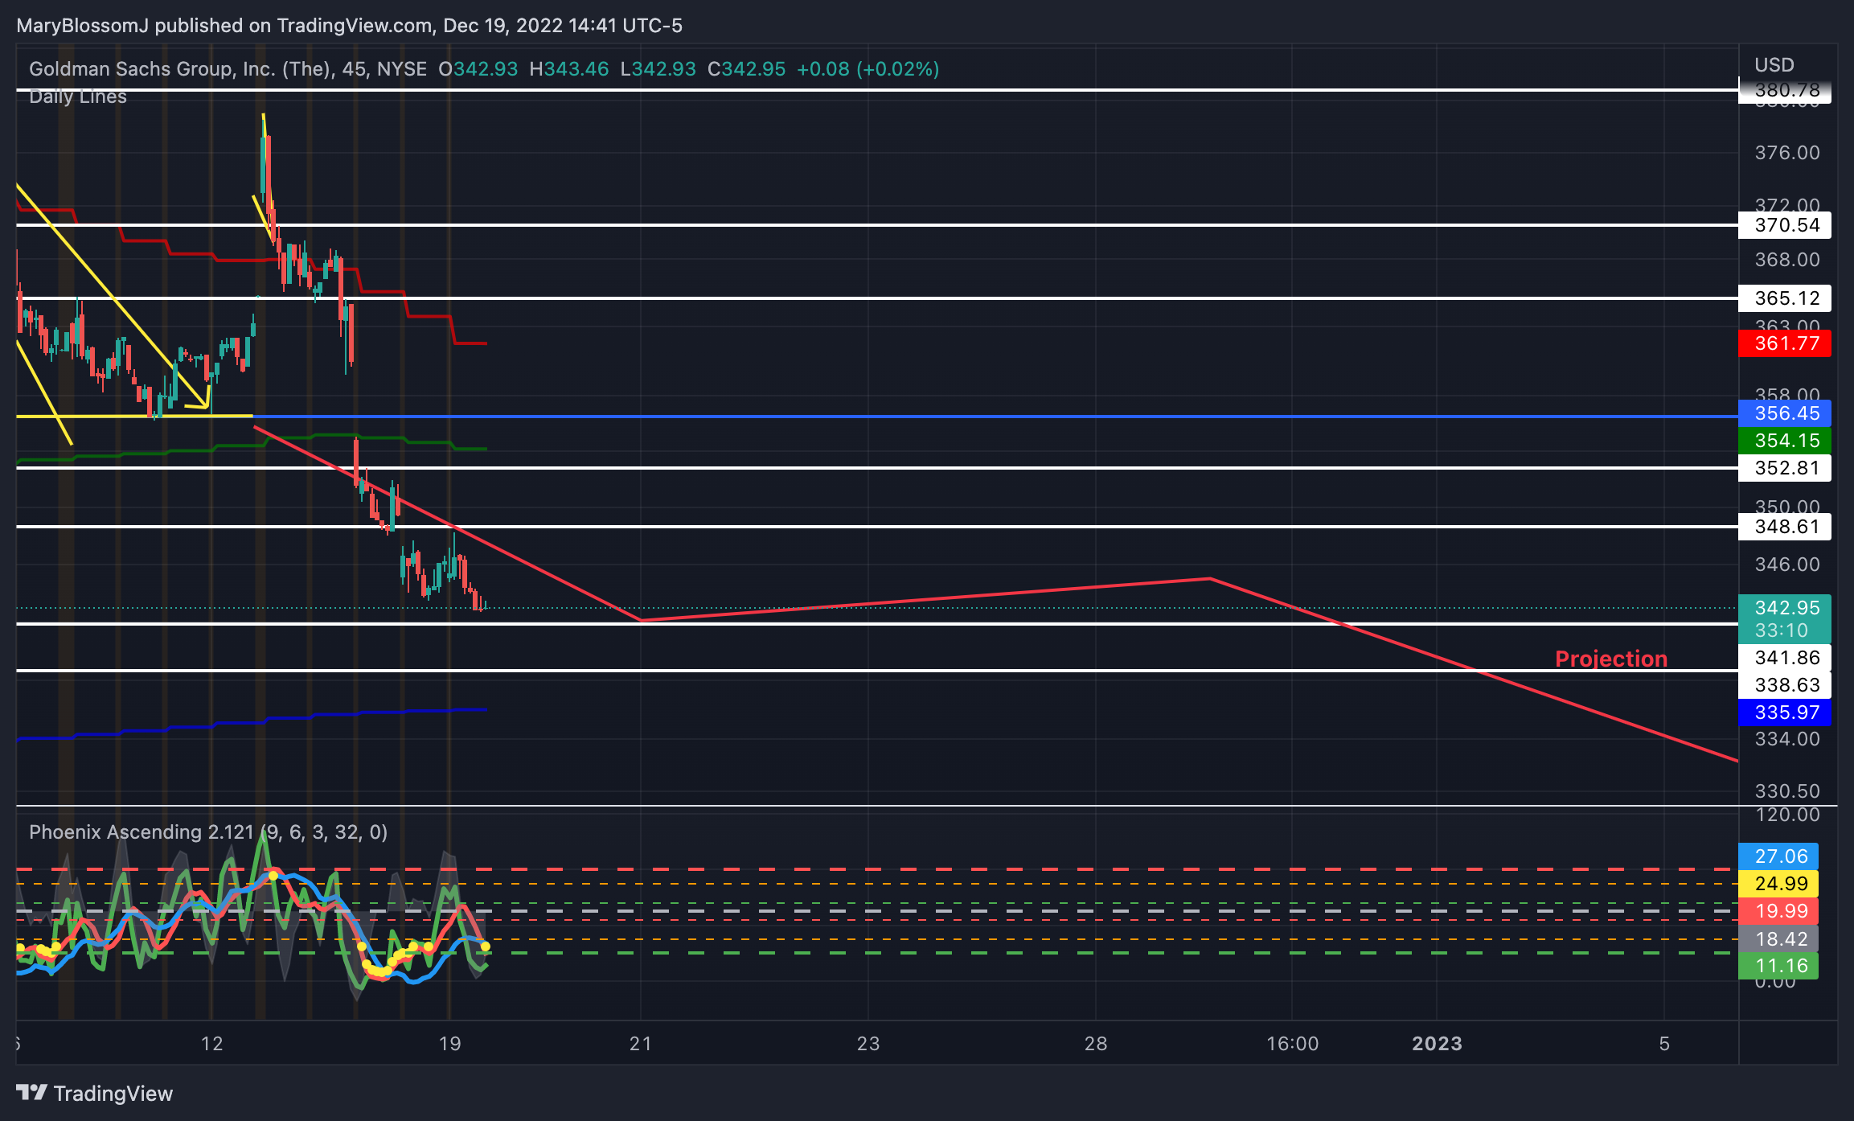The height and width of the screenshot is (1121, 1854).
Task: Click the indicator value 27.06 label
Action: pyautogui.click(x=1778, y=856)
